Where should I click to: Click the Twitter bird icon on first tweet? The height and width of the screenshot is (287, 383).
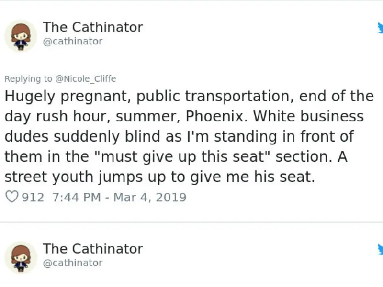380,28
